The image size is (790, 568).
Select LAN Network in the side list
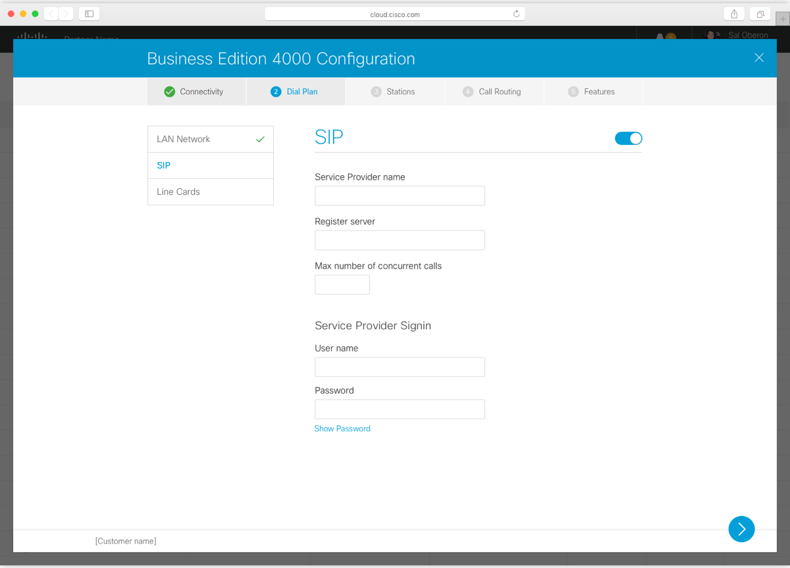click(x=211, y=139)
